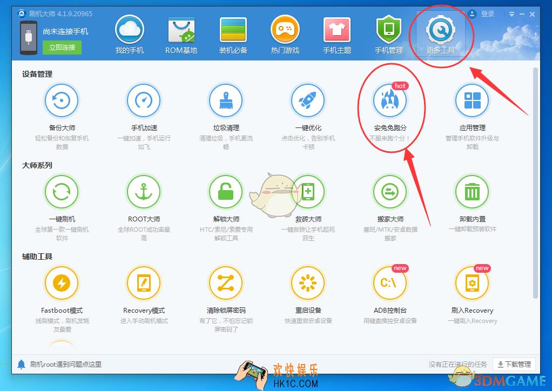Open ROM基地 shopping bag icon

pyautogui.click(x=181, y=30)
